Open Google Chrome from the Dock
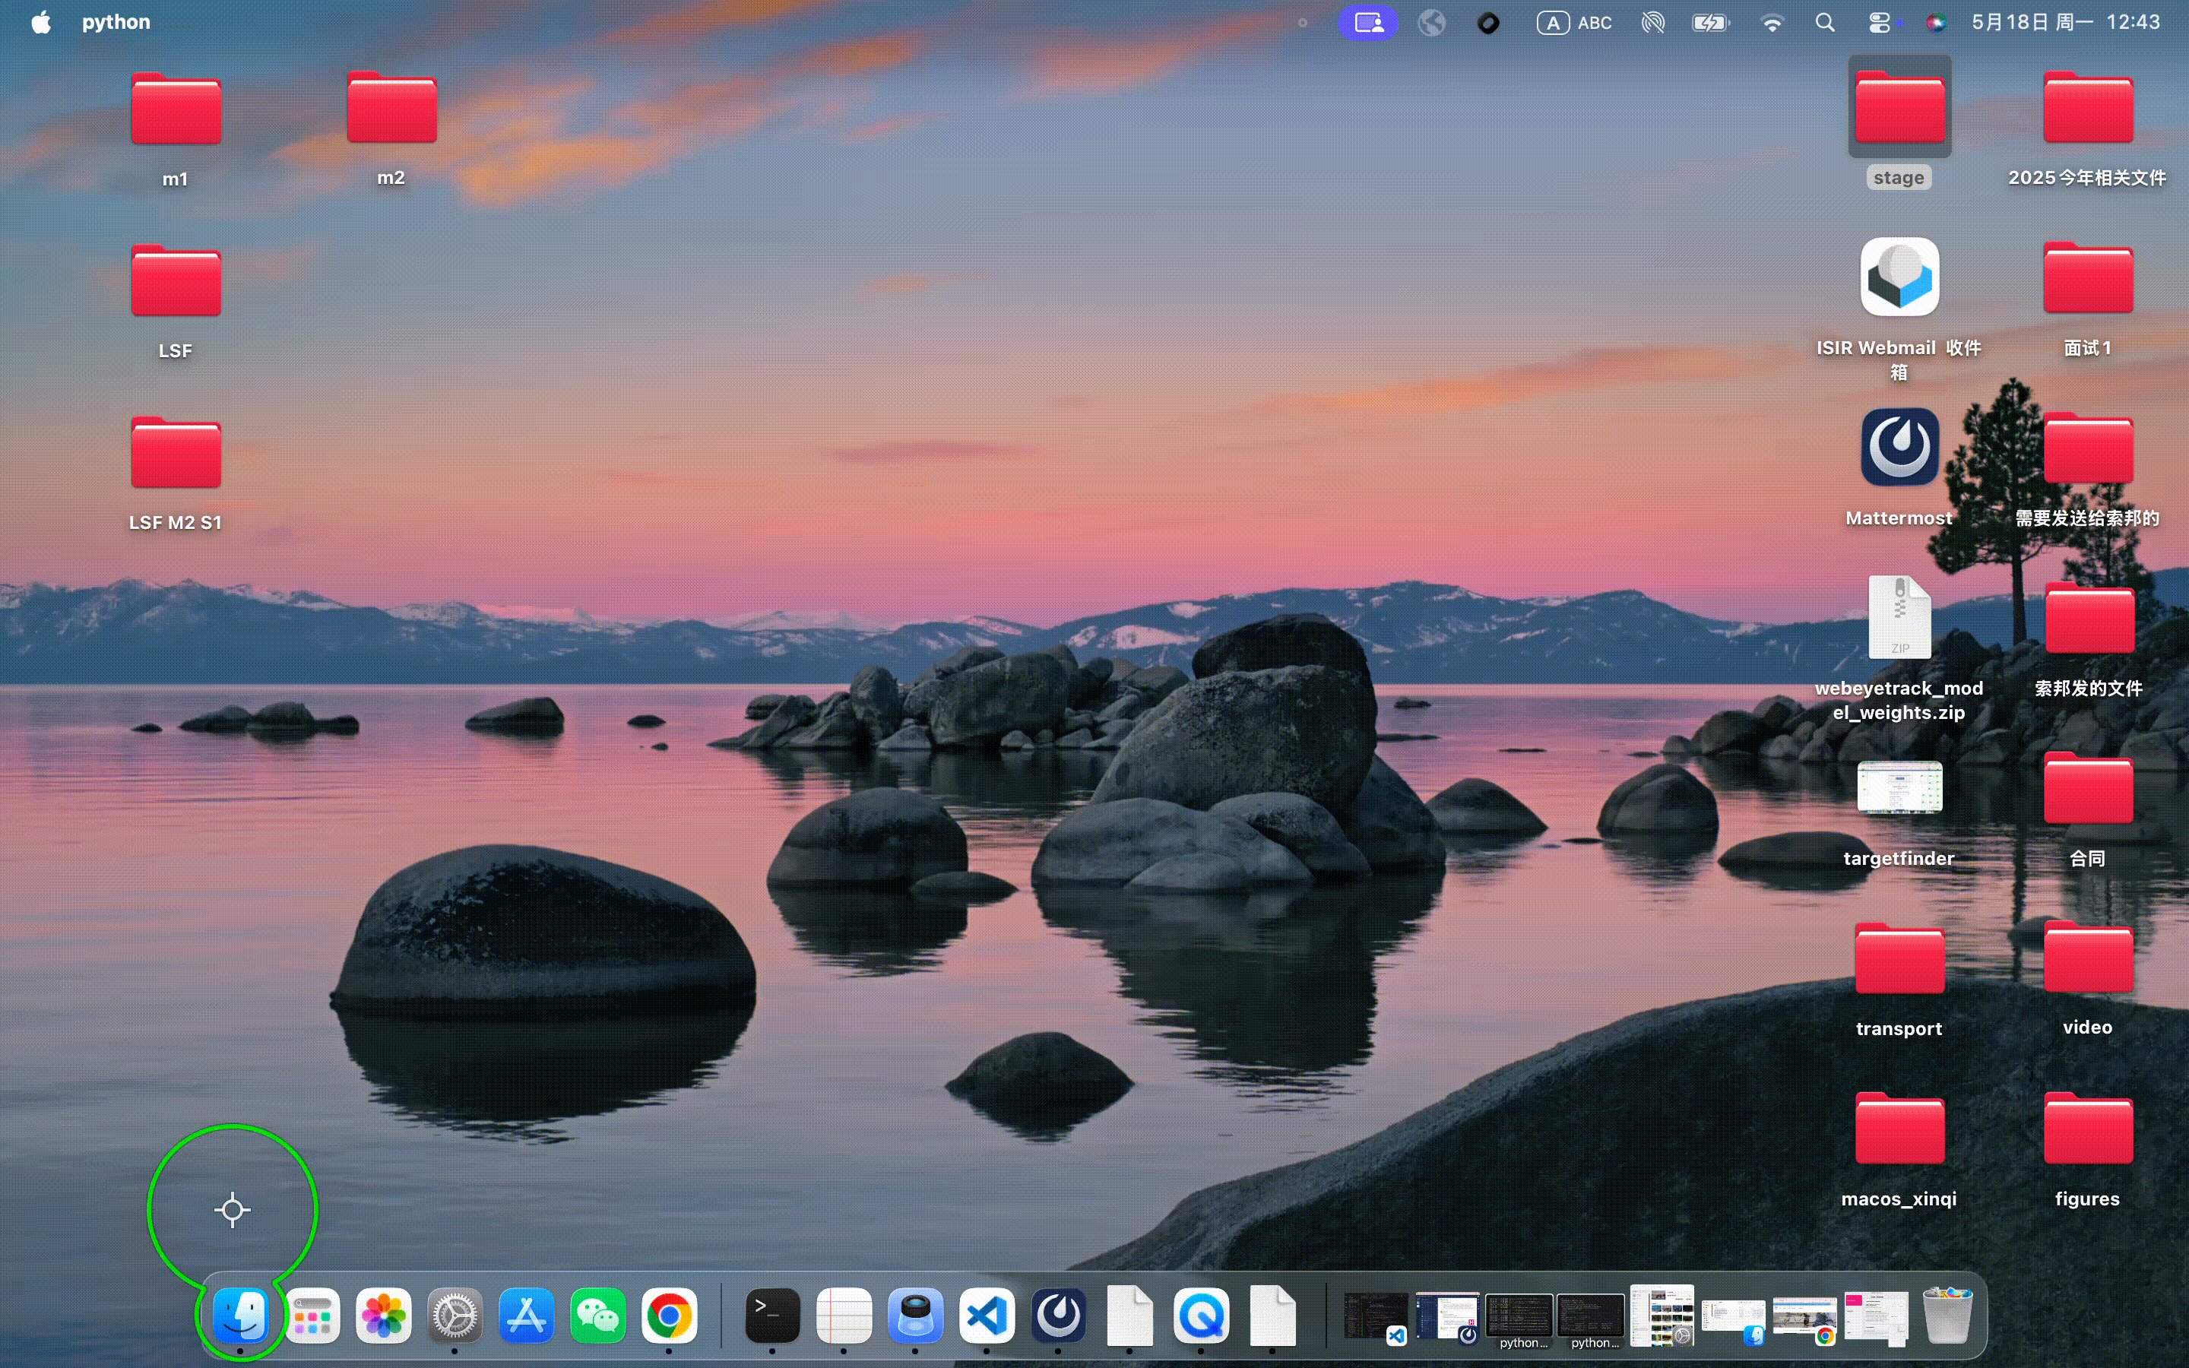Viewport: 2189px width, 1368px height. [670, 1316]
